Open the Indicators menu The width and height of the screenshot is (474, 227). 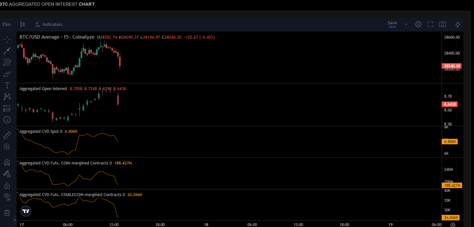coord(49,24)
